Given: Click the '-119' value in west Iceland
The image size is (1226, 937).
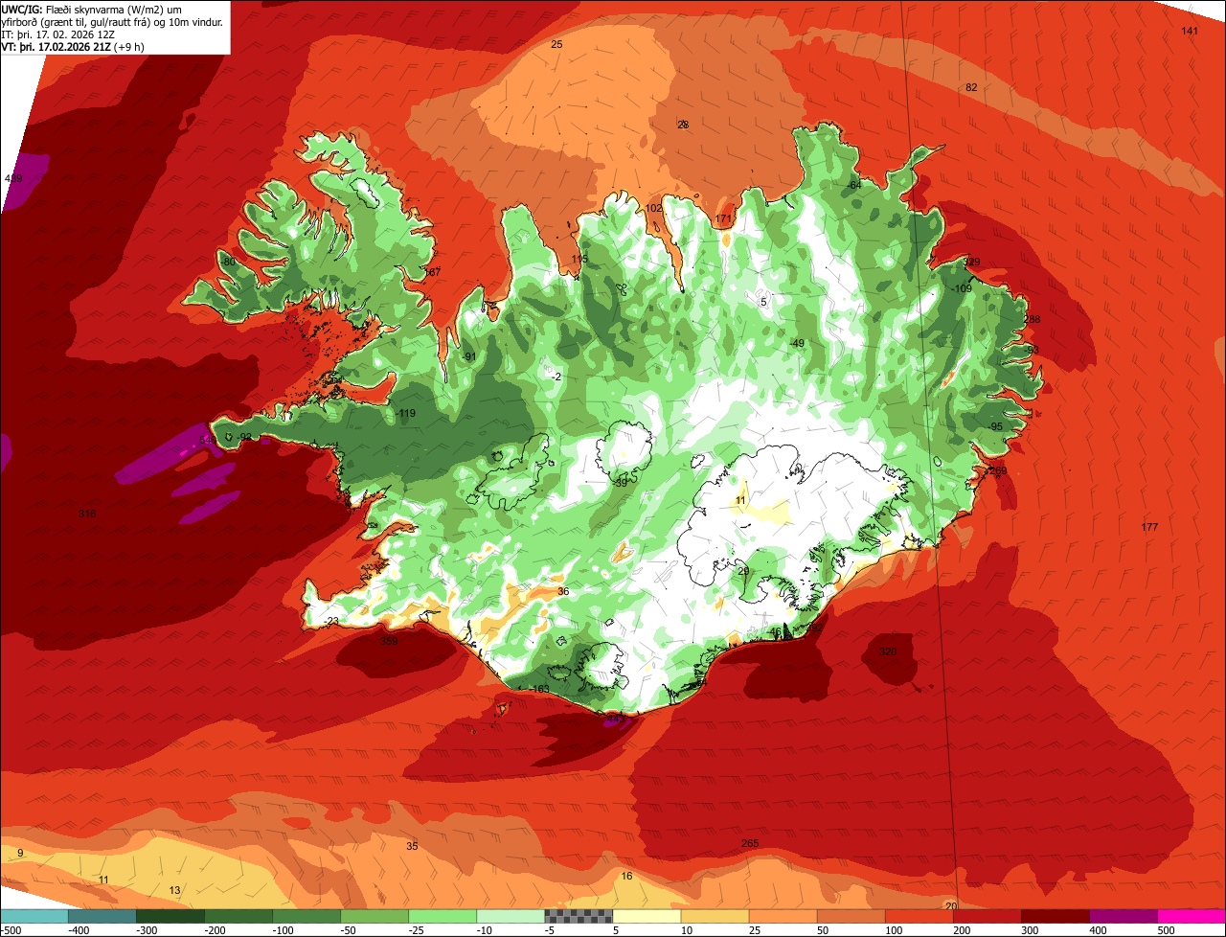Looking at the screenshot, I should [405, 414].
